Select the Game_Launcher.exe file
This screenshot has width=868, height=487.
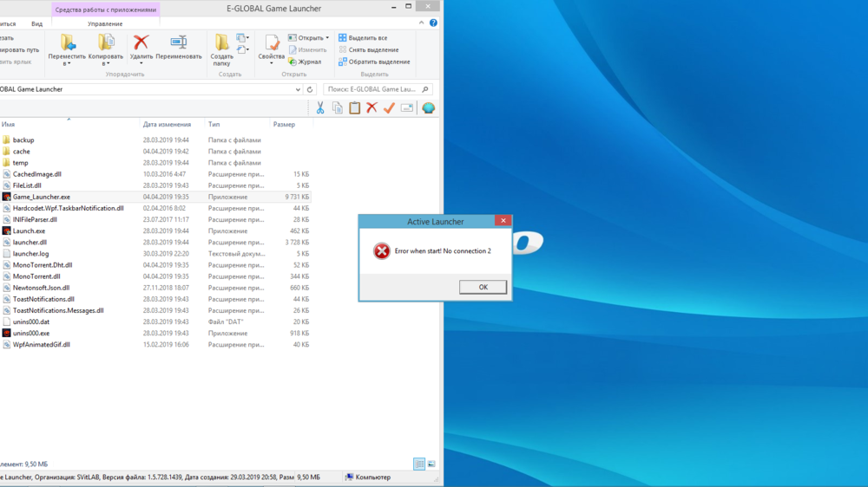(x=42, y=197)
